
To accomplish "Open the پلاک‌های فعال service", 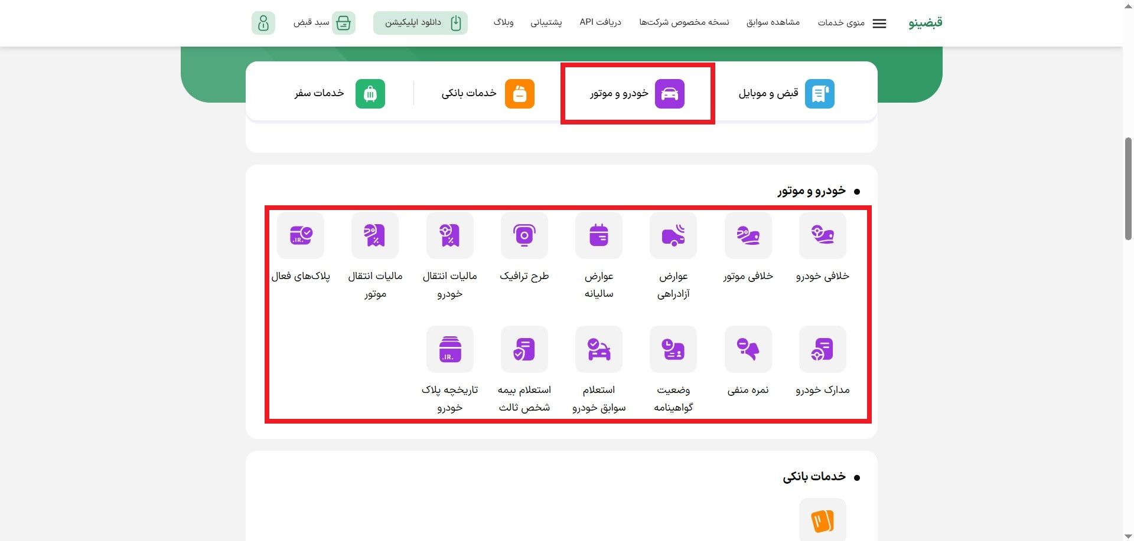I will pos(300,235).
